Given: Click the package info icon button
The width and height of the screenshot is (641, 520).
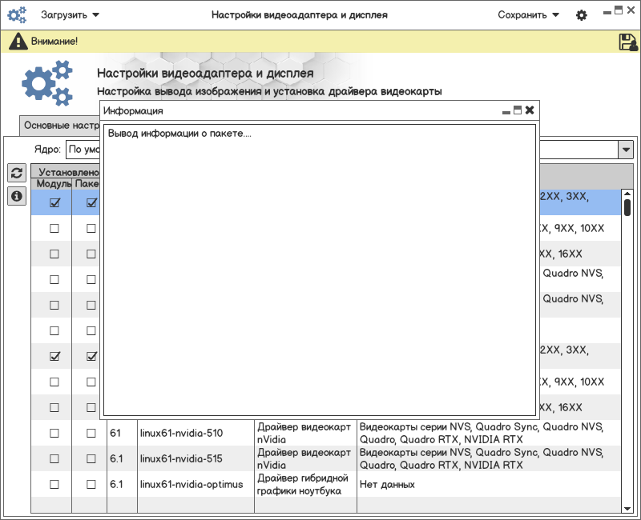Looking at the screenshot, I should [x=16, y=195].
